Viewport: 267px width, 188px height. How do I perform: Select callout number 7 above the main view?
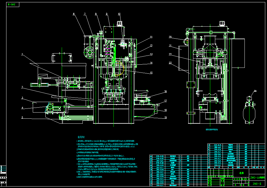coord(85,14)
